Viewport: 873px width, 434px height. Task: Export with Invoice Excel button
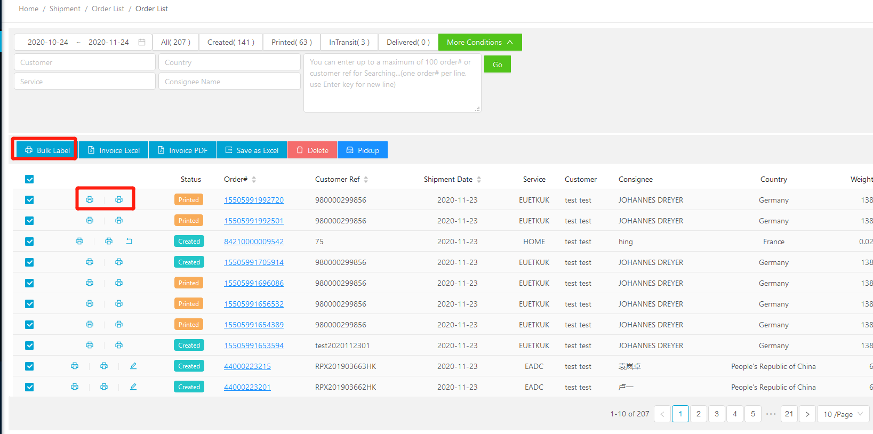point(114,150)
